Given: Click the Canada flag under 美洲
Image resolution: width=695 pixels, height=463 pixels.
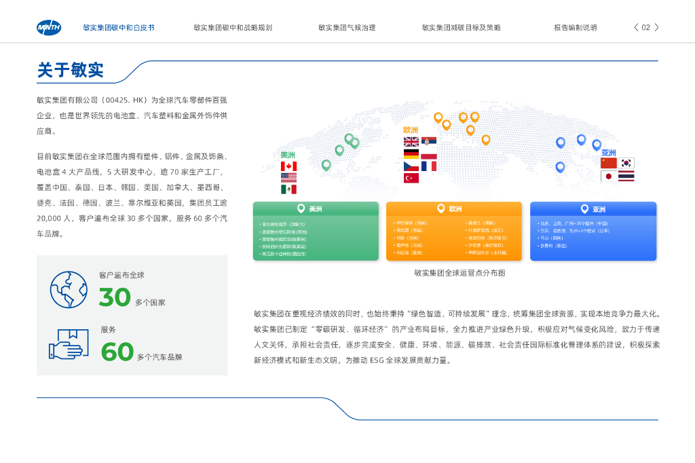Looking at the screenshot, I should 288,166.
